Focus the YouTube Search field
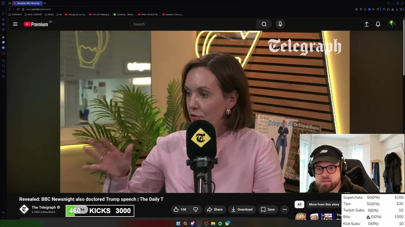Image resolution: width=405 pixels, height=227 pixels. (193, 24)
